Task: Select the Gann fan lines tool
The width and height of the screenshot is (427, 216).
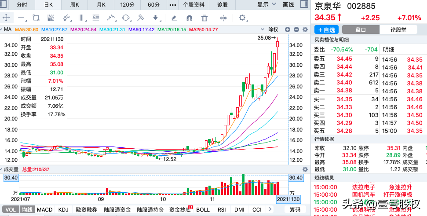Action: click(x=51, y=18)
